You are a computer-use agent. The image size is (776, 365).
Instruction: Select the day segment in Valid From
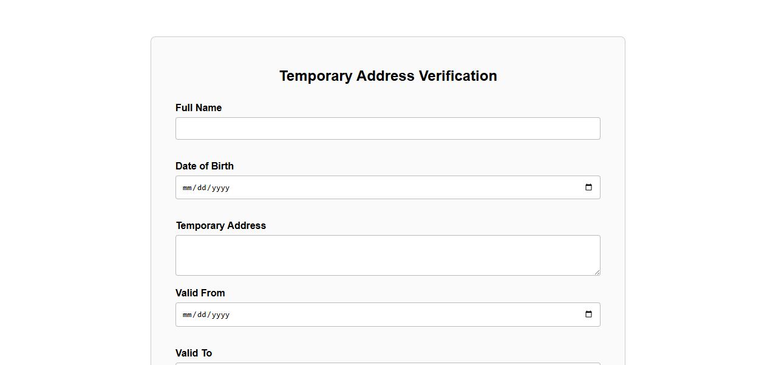click(x=202, y=315)
